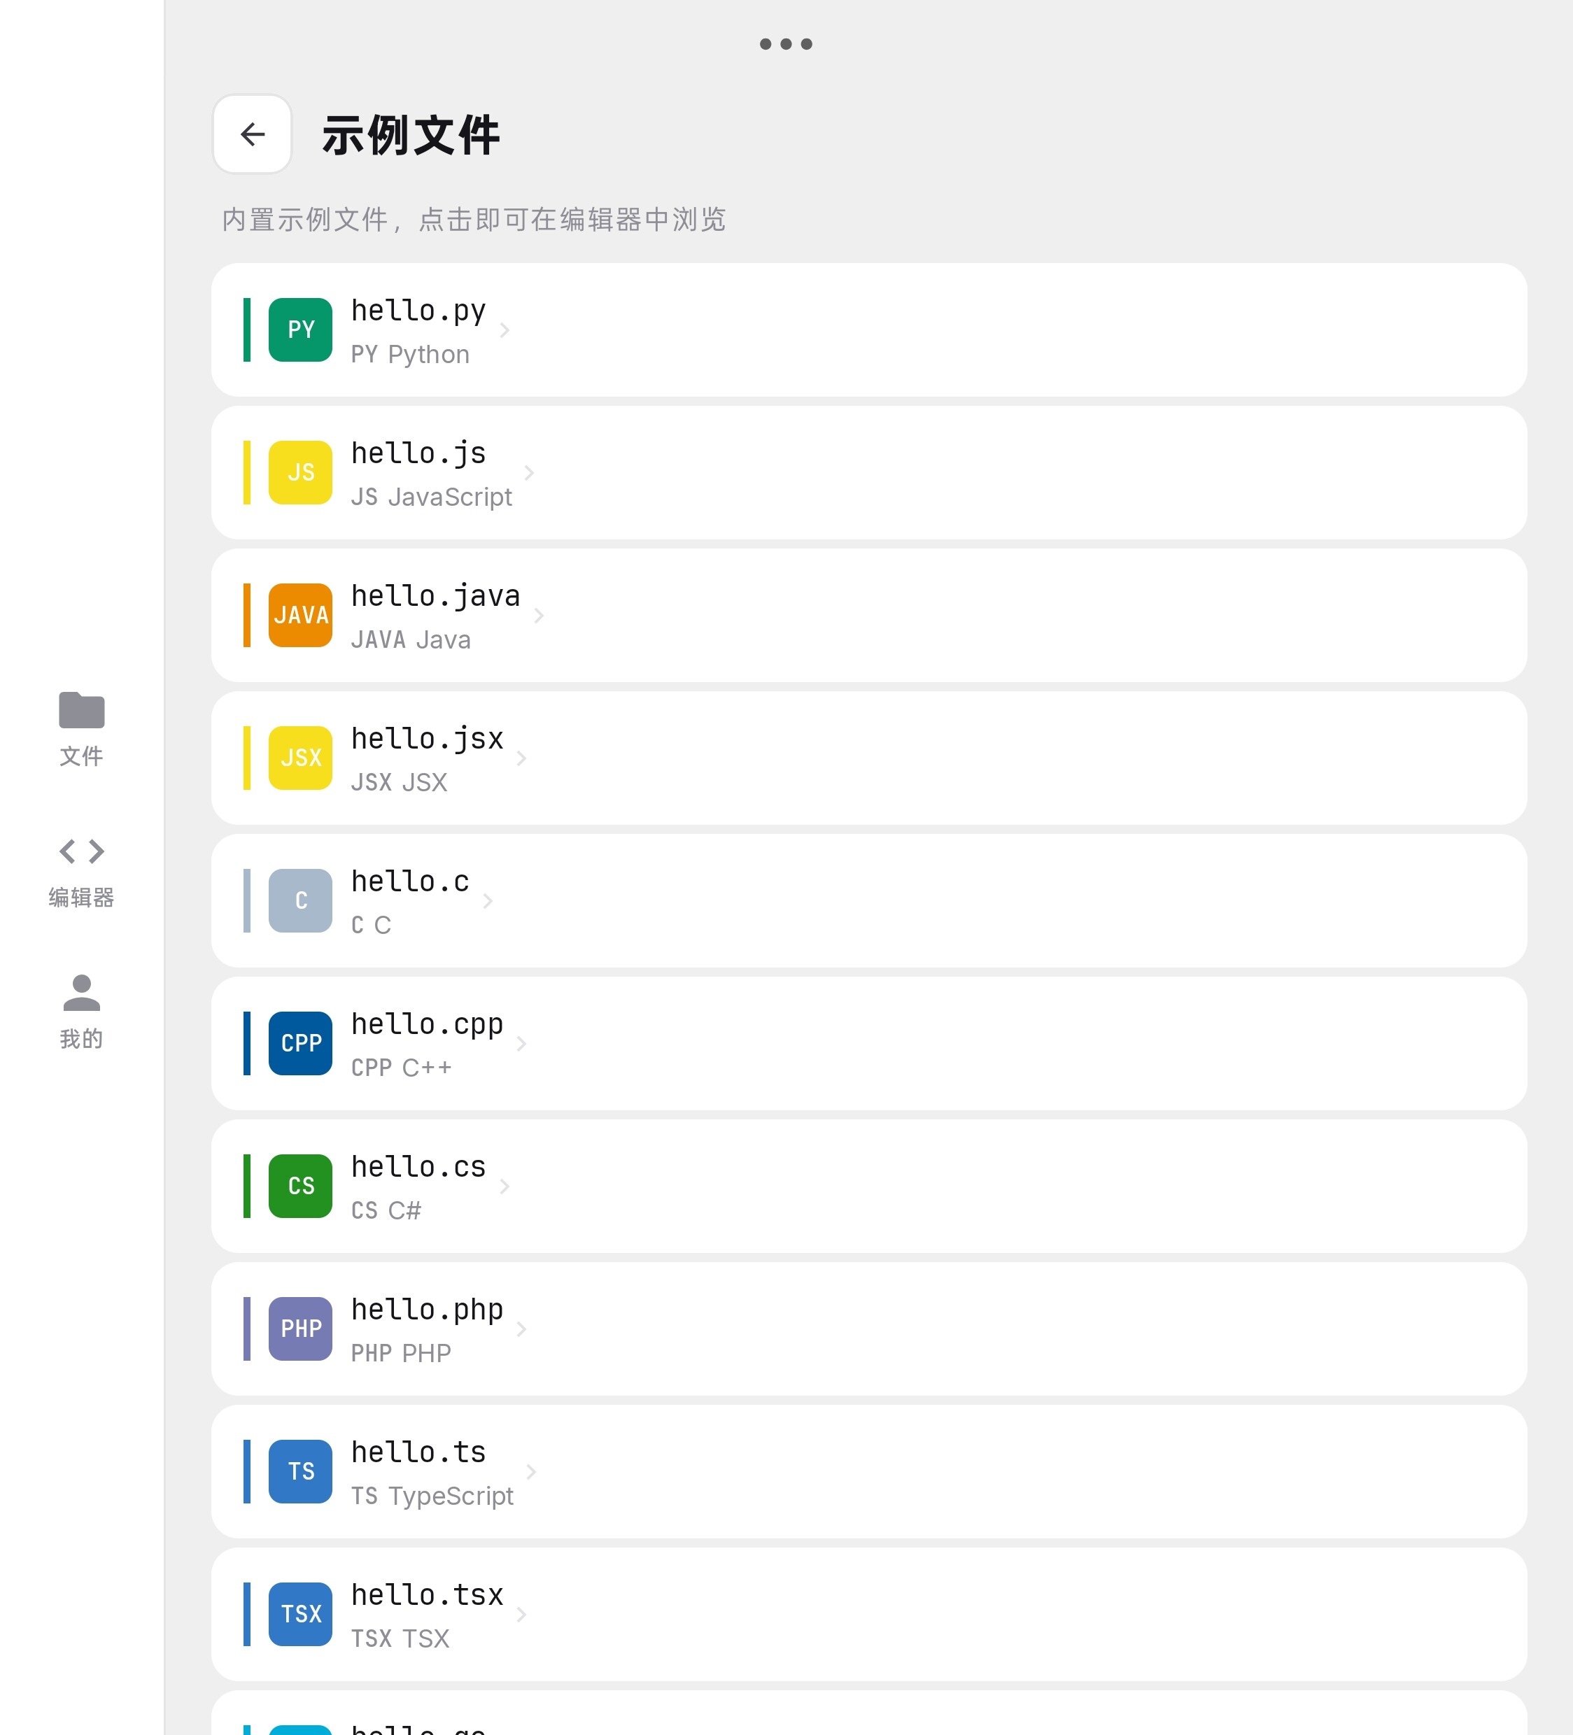
Task: Open the hello.tsx list entry
Action: point(869,1615)
